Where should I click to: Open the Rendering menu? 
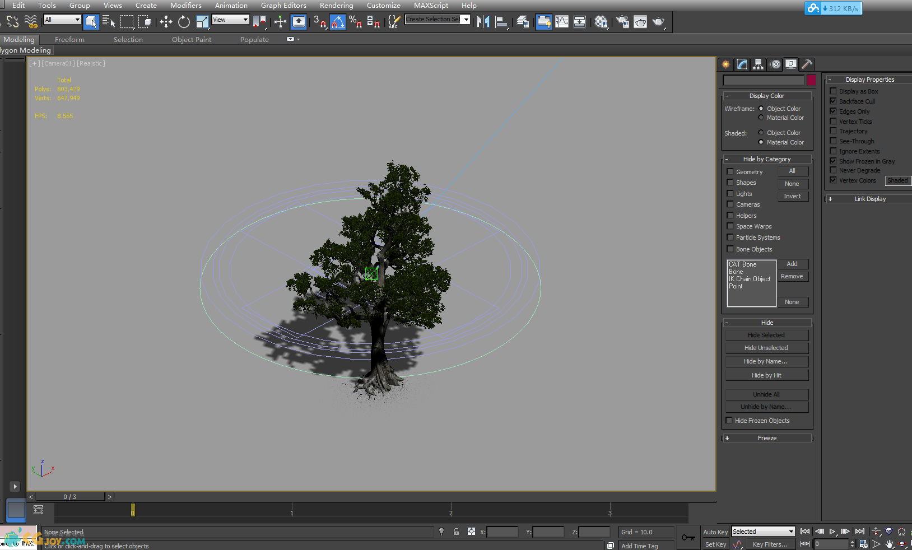point(337,6)
